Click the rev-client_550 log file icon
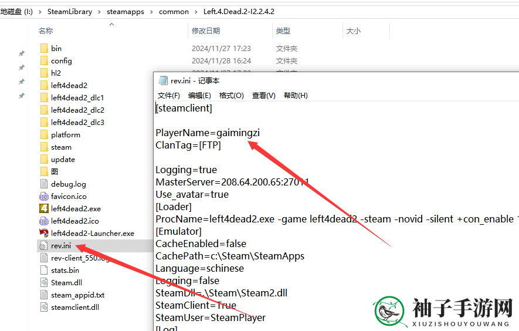 (44, 258)
